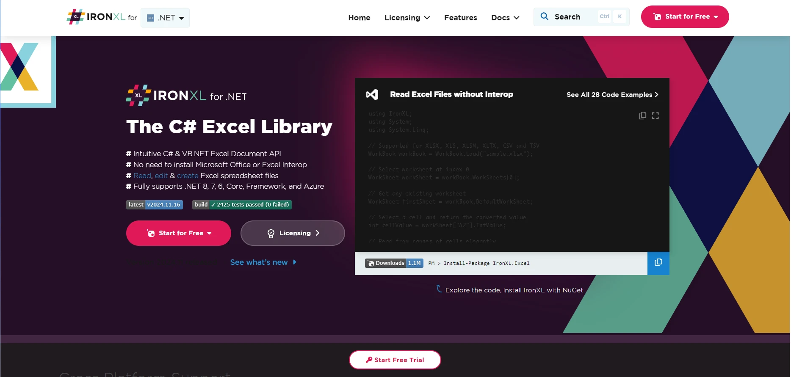The height and width of the screenshot is (377, 791).
Task: Copy the NuGet install command
Action: (x=658, y=263)
